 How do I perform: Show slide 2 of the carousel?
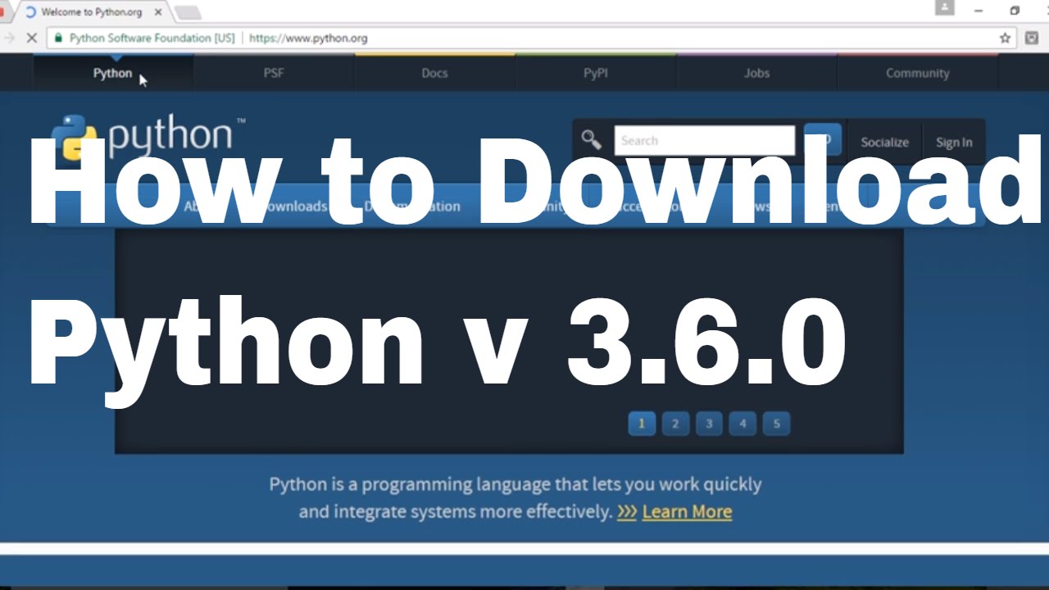pos(675,424)
